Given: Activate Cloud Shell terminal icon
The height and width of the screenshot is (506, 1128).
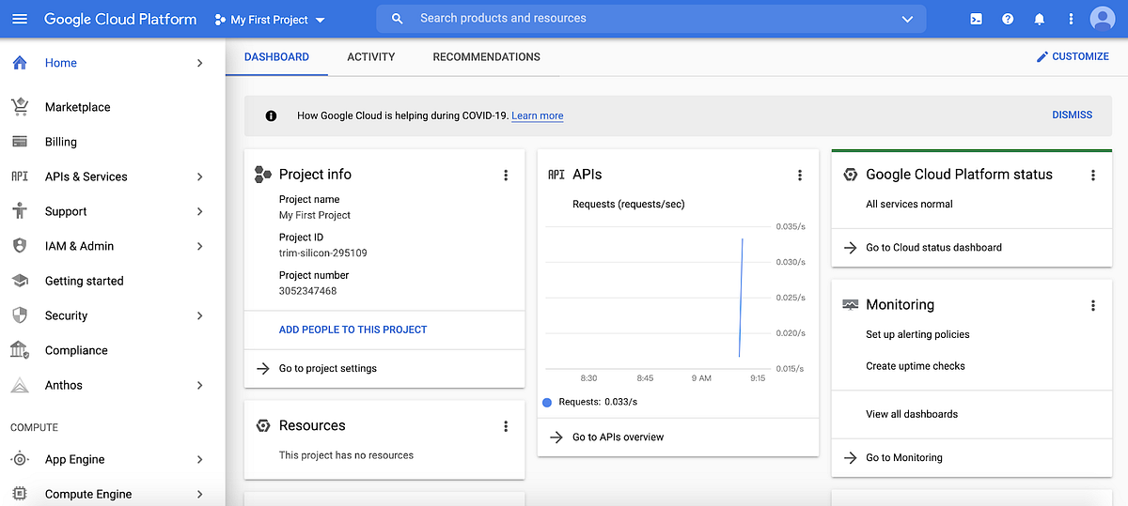Looking at the screenshot, I should click(977, 19).
